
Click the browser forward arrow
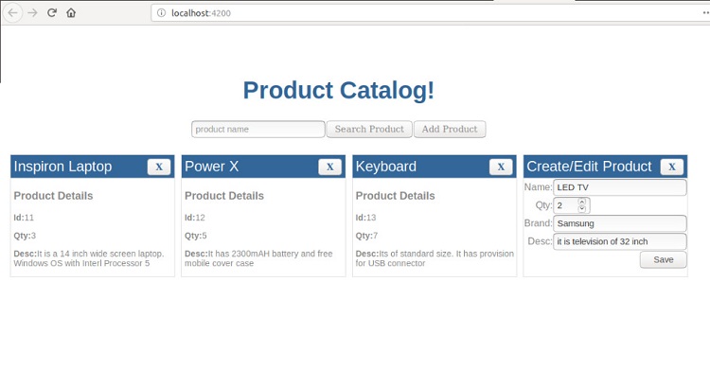32,12
